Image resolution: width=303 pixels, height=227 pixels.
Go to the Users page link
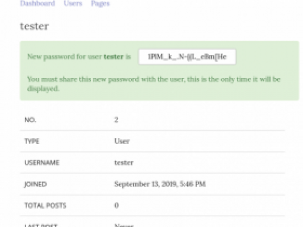tap(73, 3)
